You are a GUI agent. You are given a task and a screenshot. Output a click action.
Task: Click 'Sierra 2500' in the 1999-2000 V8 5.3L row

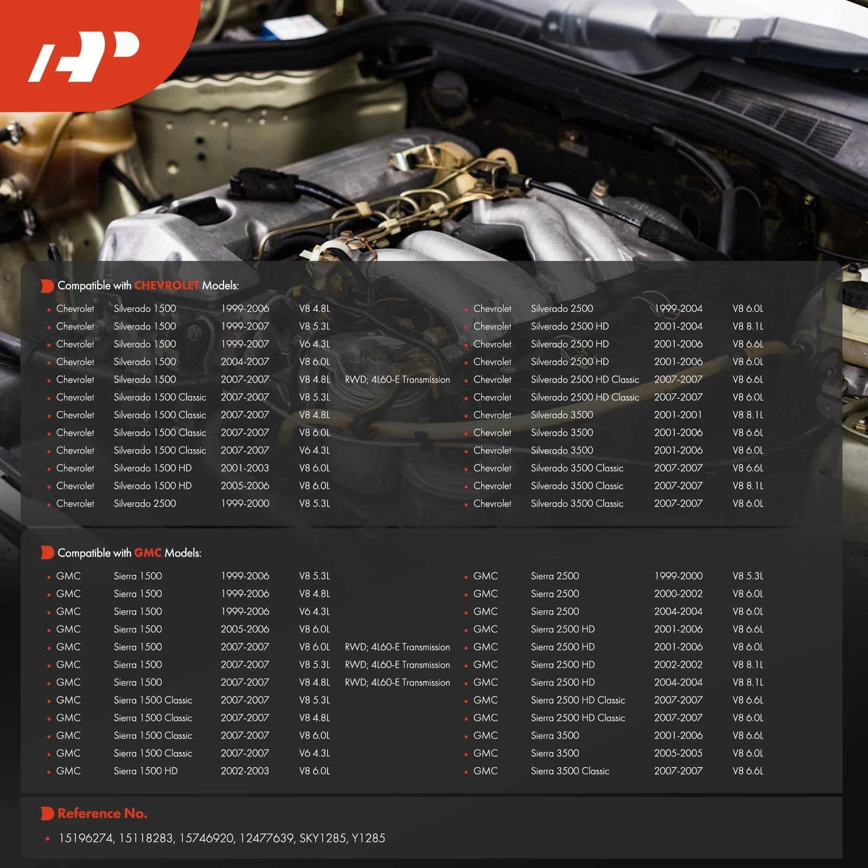point(555,576)
